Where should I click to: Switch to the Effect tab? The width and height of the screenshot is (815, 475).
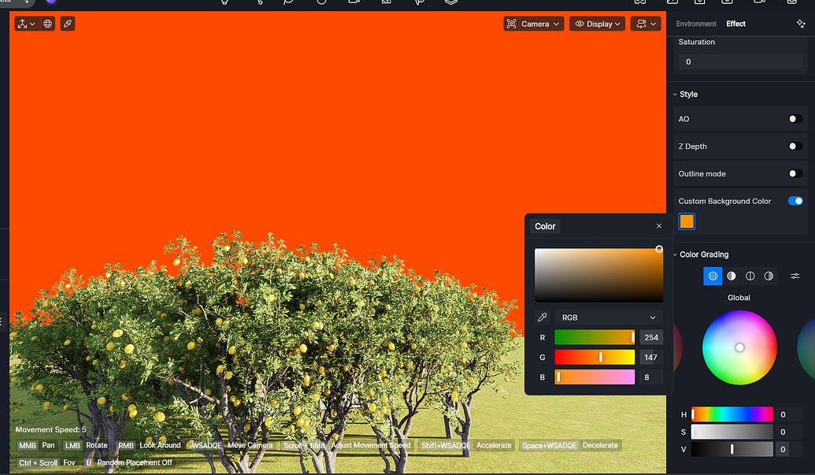click(x=735, y=24)
